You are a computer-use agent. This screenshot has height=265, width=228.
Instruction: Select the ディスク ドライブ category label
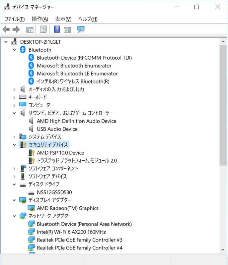pyautogui.click(x=44, y=184)
